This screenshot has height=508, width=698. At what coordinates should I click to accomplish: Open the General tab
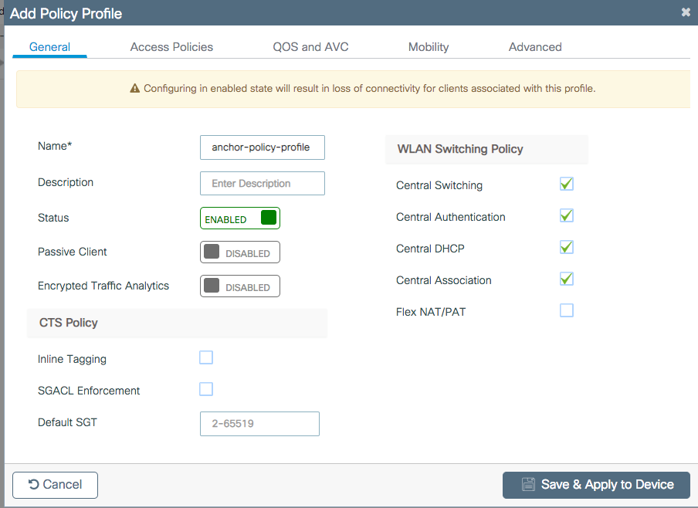pyautogui.click(x=49, y=47)
